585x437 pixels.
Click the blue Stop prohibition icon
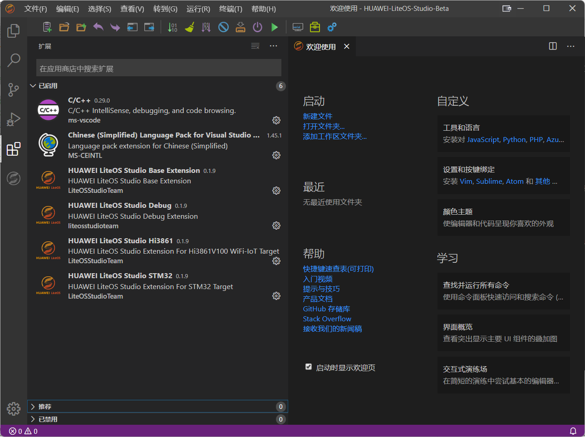click(223, 27)
